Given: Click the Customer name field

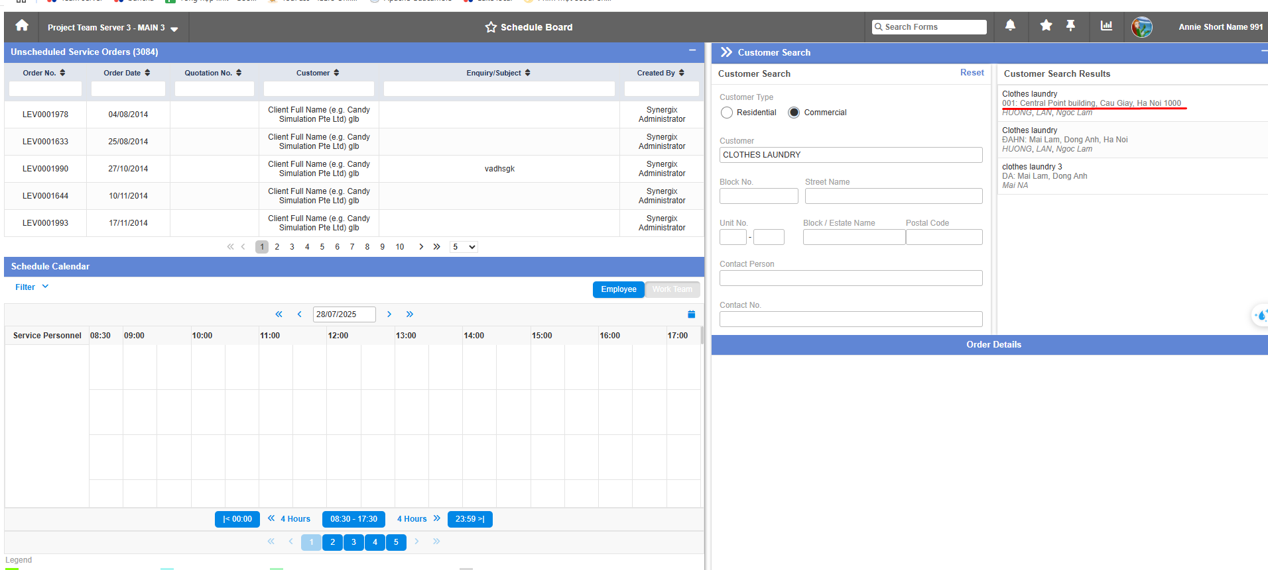Looking at the screenshot, I should [x=851, y=155].
